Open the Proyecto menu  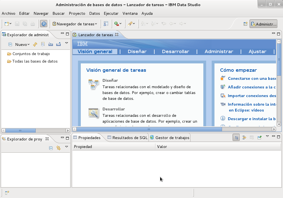point(77,14)
